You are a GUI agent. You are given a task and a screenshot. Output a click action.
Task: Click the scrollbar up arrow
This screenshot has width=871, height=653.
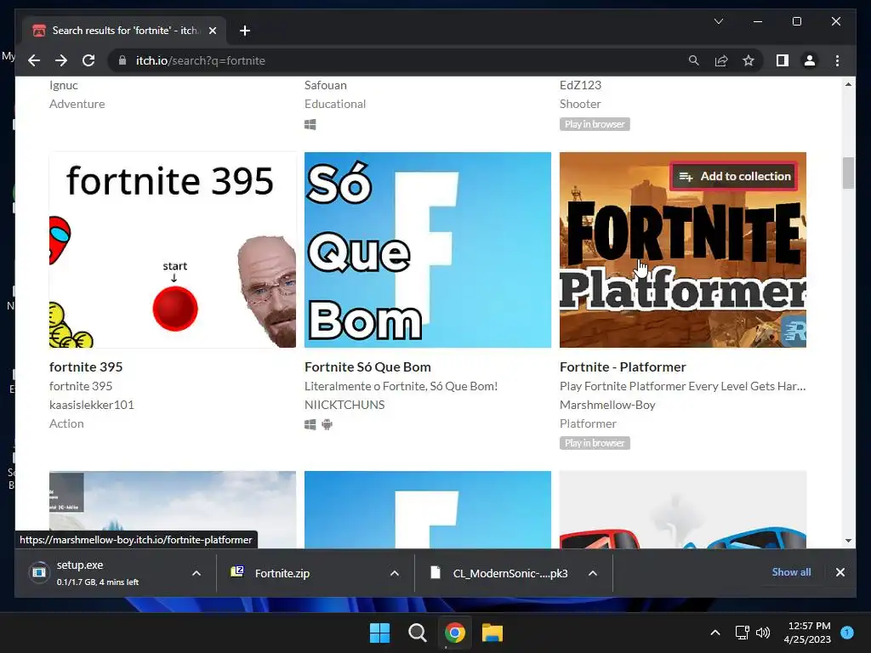(848, 84)
